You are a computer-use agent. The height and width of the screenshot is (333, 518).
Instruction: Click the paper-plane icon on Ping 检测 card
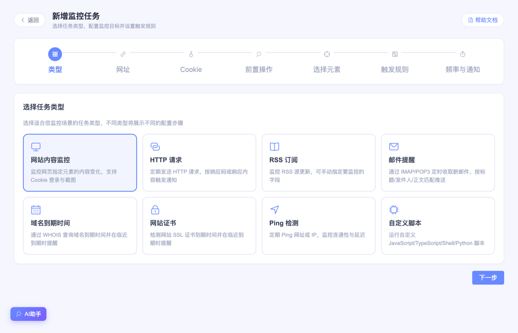coord(275,210)
